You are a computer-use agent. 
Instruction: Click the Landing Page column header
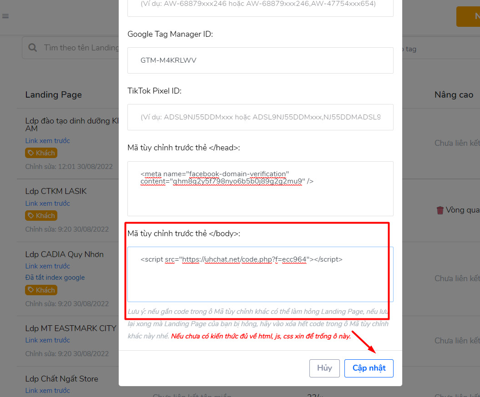click(x=54, y=95)
